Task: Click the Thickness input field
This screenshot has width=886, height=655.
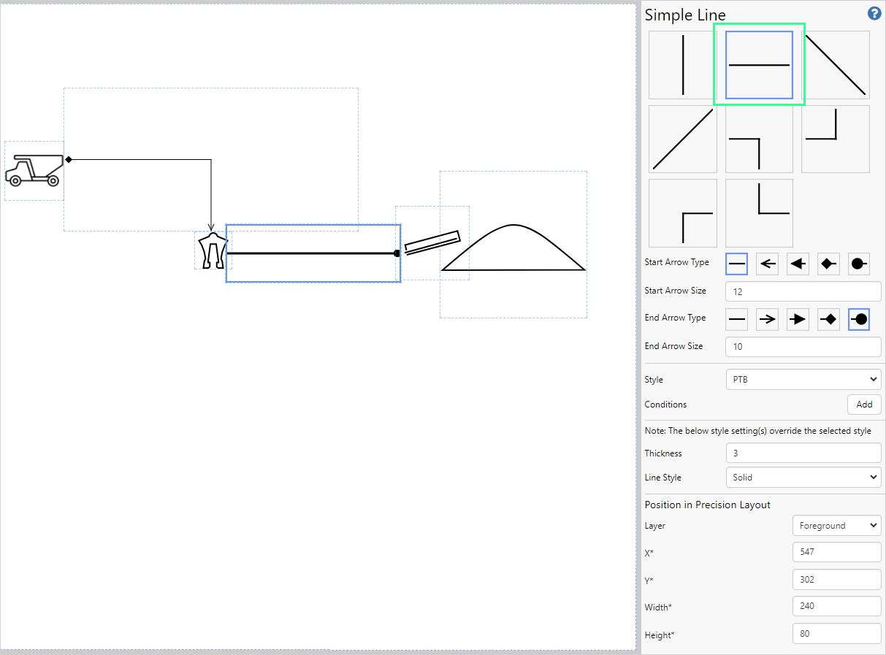Action: (803, 453)
